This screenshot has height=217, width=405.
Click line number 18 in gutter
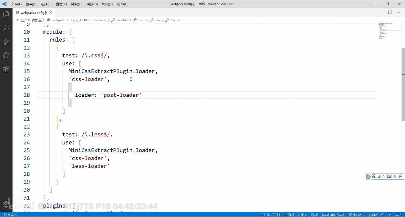click(x=26, y=95)
